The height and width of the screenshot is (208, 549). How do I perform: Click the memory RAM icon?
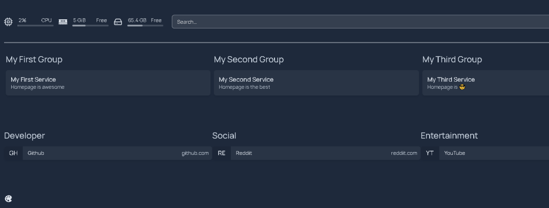tap(63, 22)
